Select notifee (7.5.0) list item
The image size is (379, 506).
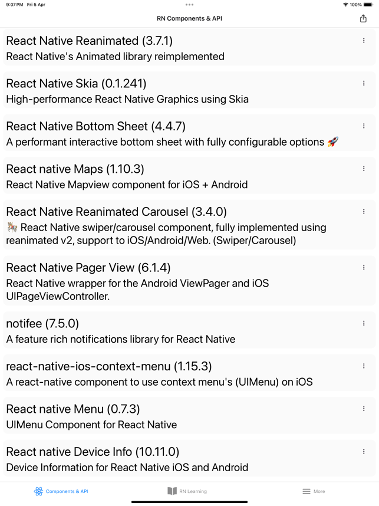click(189, 330)
